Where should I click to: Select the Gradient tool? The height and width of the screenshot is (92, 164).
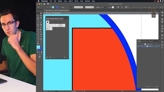click(x=41, y=34)
